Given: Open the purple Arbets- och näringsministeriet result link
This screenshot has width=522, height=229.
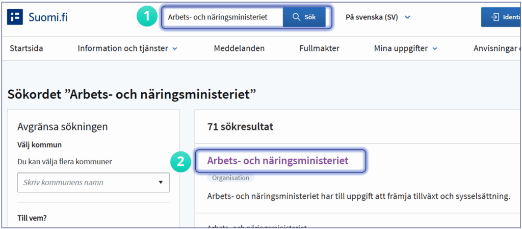Looking at the screenshot, I should point(278,161).
